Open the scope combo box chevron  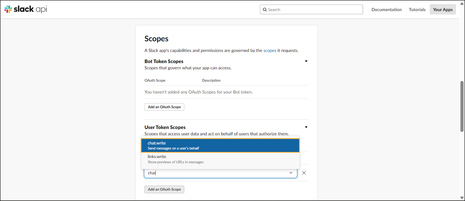[x=291, y=173]
